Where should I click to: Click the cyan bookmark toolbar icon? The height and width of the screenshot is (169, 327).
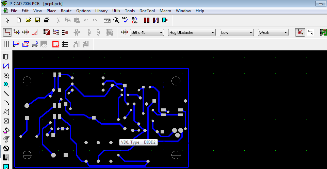click(x=165, y=20)
